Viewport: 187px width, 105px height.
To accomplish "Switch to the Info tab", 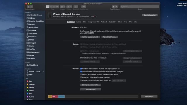I will pyautogui.click(x=135, y=22).
